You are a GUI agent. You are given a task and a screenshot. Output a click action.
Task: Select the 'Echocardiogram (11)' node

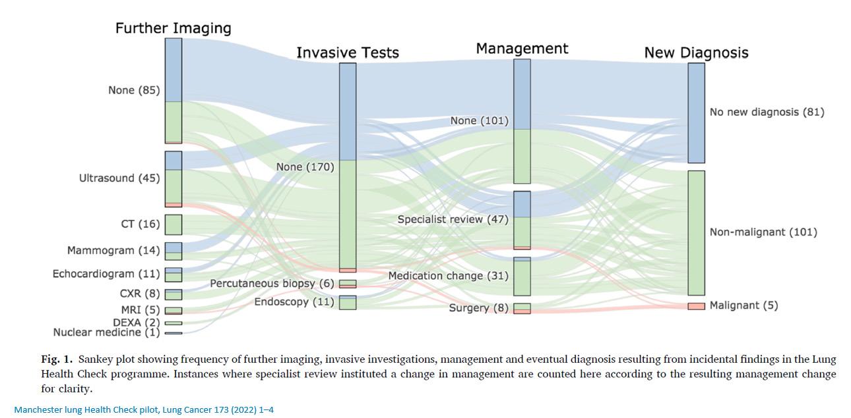[x=173, y=274]
